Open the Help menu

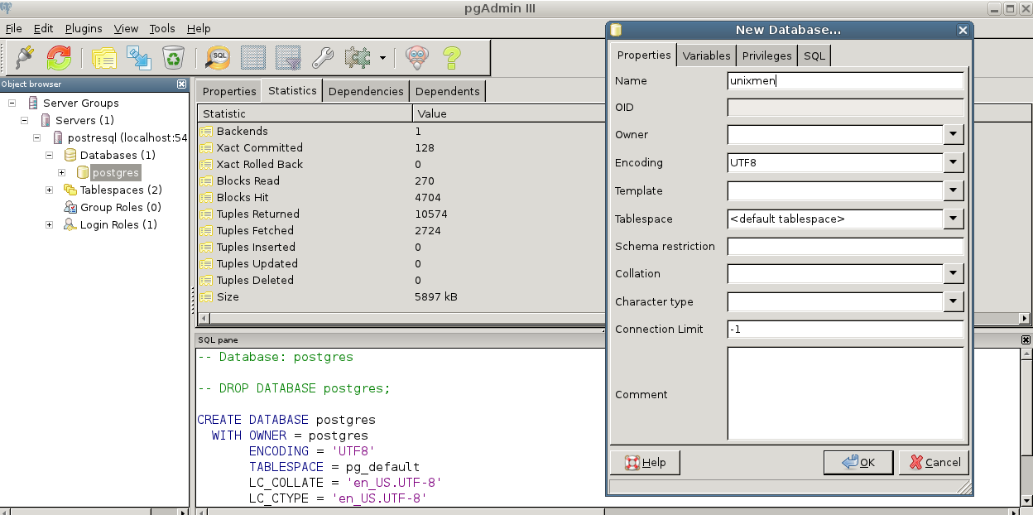coord(199,28)
